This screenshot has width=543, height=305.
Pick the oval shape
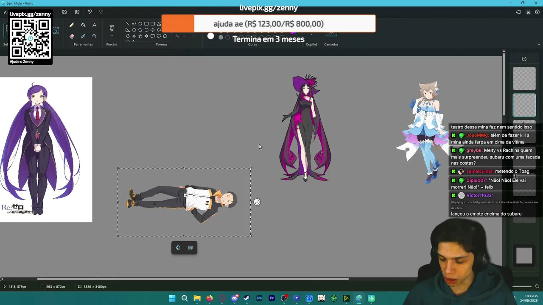click(140, 24)
